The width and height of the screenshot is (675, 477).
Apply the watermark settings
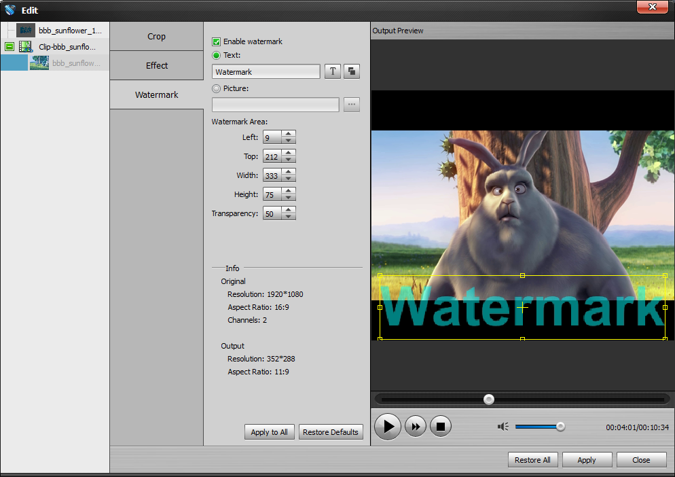[x=587, y=460]
